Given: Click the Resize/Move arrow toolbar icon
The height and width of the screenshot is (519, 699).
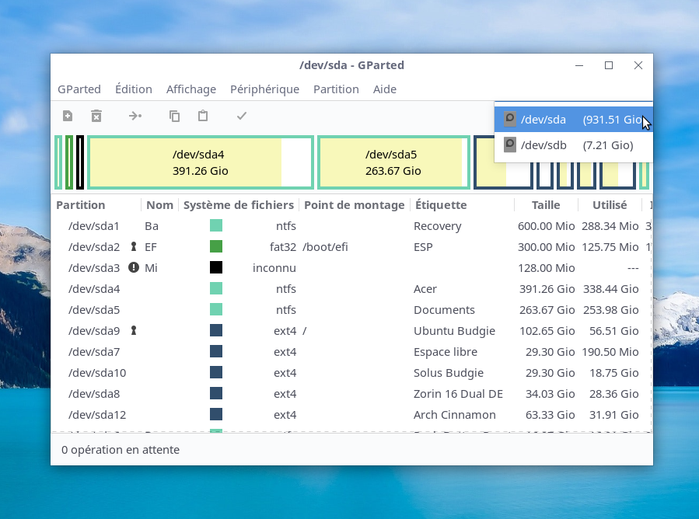Looking at the screenshot, I should coord(135,116).
